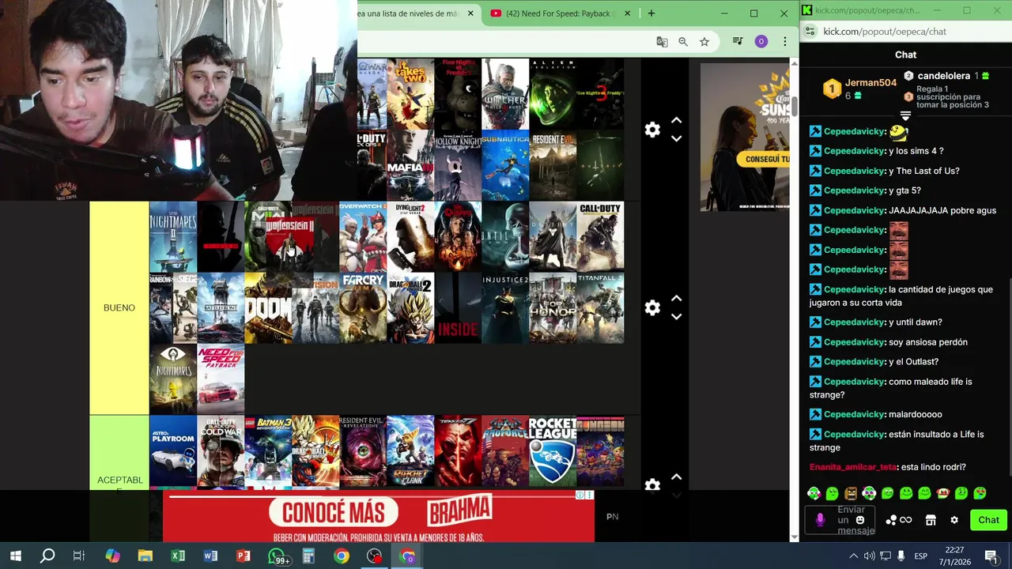Click CONOCÉ MÁS button in Brahma ad
Viewport: 1012px width, 569px height.
[334, 512]
